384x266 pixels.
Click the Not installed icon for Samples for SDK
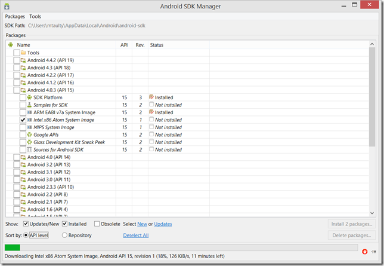(151, 105)
